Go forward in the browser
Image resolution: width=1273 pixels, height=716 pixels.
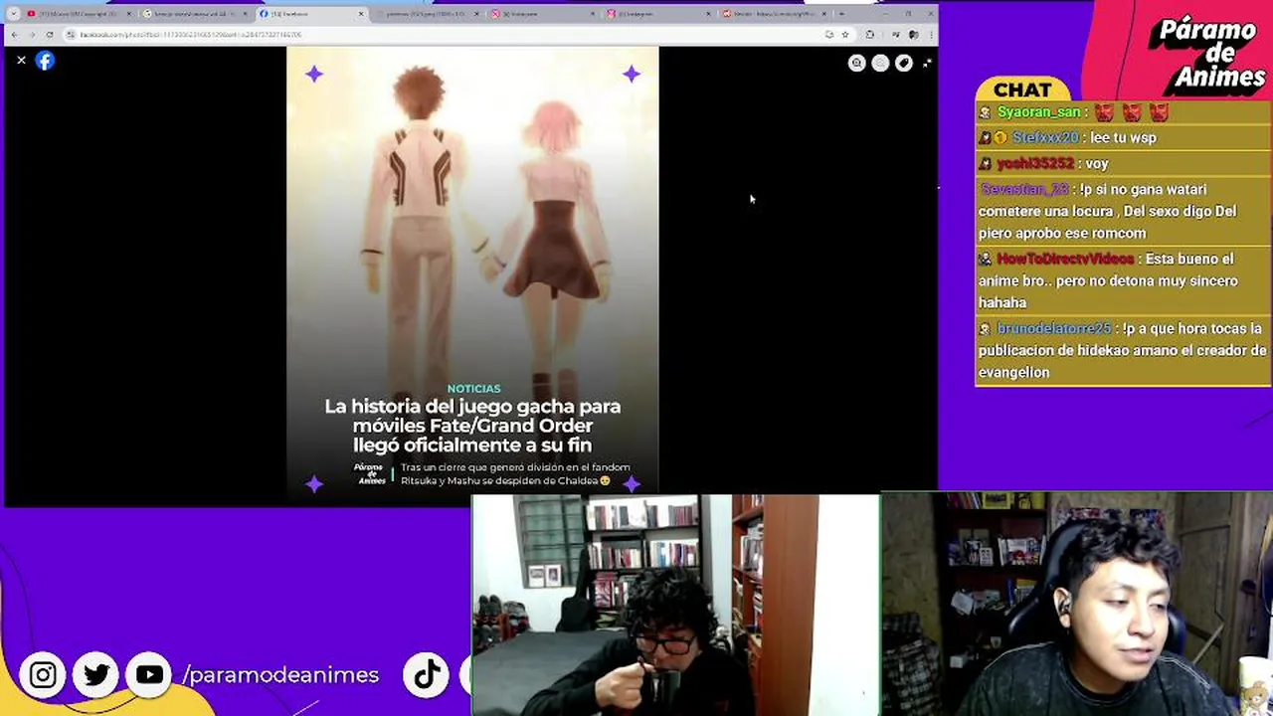(x=32, y=35)
